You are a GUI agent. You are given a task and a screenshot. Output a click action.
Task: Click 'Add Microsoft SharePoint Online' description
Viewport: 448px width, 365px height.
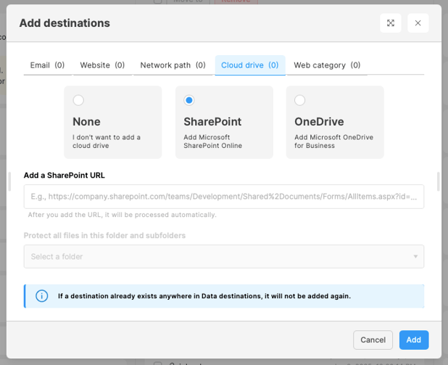coord(213,142)
